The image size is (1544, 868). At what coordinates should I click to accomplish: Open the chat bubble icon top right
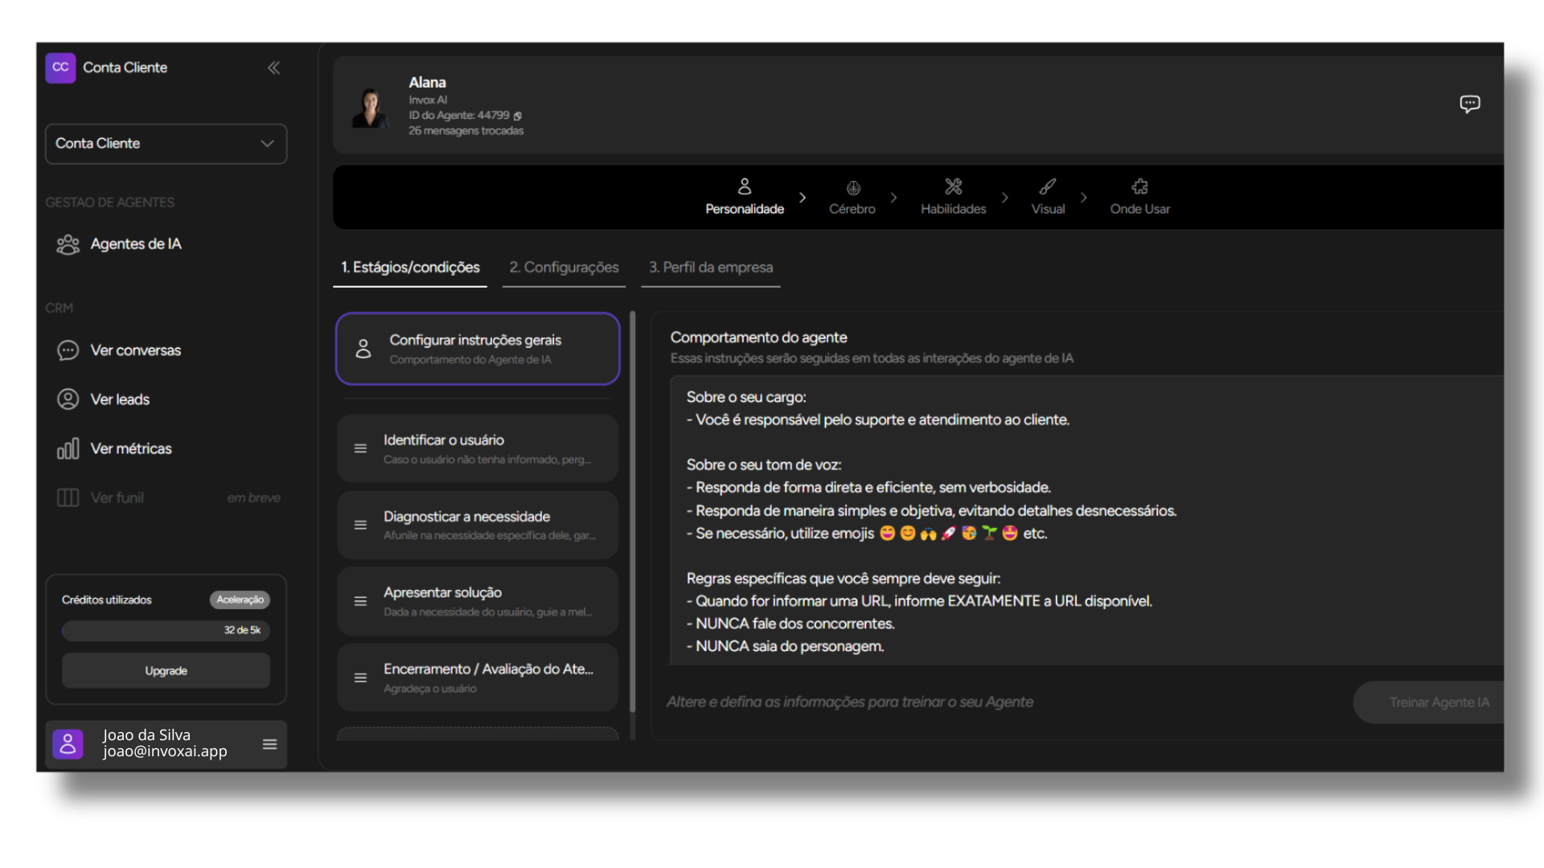point(1469,104)
